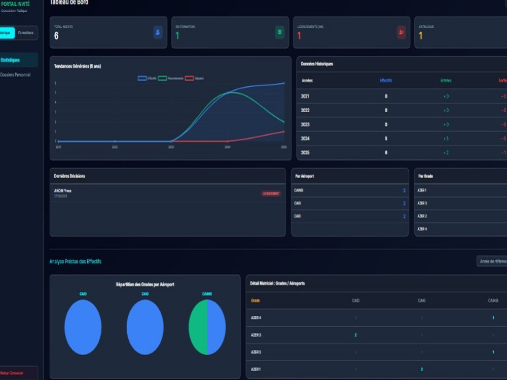This screenshot has width=507, height=380.
Task: Toggle the blue Effectifs legend swatch
Action: click(x=142, y=78)
